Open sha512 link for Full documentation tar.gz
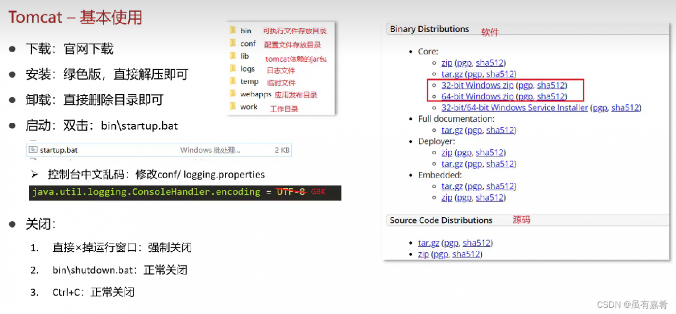The height and width of the screenshot is (314, 676). click(x=500, y=130)
